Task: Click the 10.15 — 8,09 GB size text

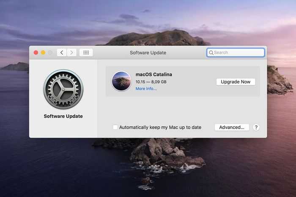Action: 151,82
